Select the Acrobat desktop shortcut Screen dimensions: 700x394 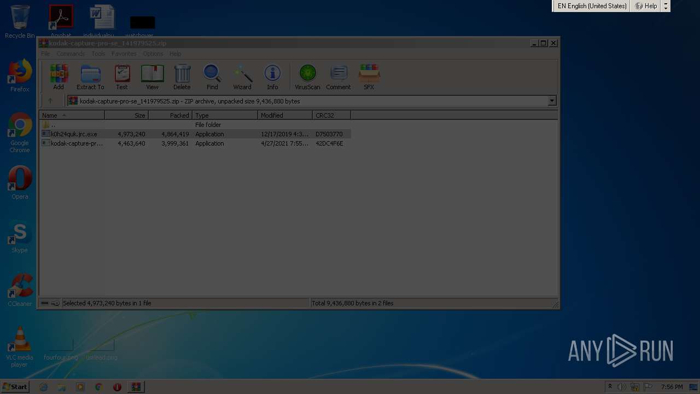(x=61, y=22)
